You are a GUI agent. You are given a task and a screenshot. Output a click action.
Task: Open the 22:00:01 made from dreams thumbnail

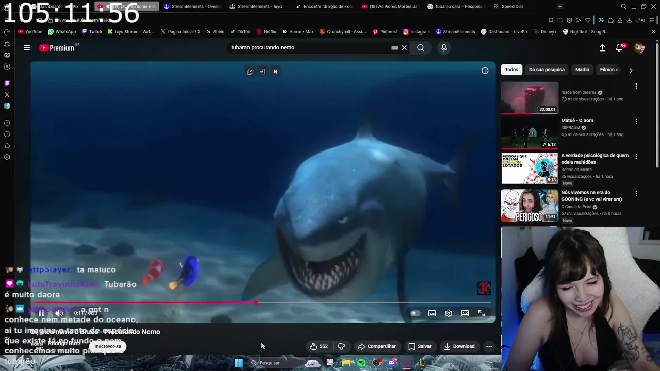pos(530,98)
